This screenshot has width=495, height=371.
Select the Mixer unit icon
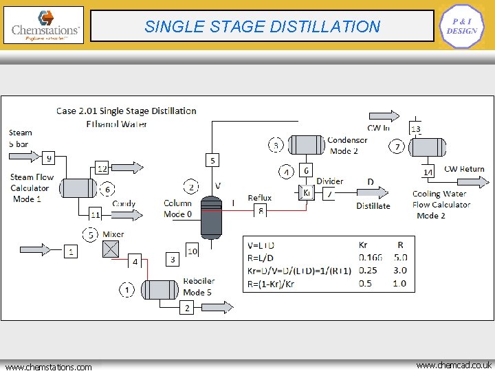111,249
